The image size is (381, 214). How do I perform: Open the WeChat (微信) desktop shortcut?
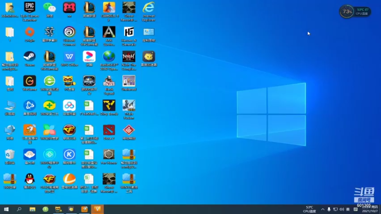(50, 10)
